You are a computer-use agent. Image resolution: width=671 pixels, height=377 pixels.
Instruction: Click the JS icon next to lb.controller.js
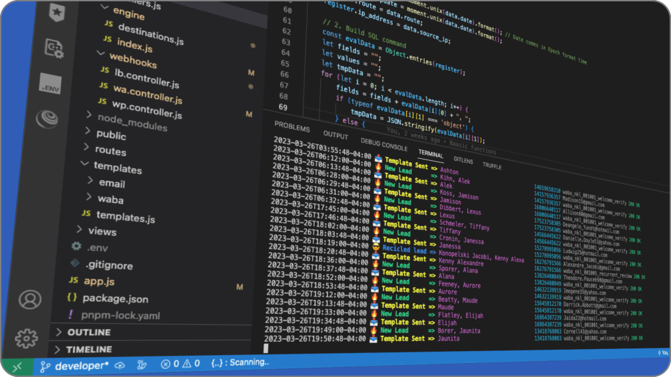(x=105, y=69)
